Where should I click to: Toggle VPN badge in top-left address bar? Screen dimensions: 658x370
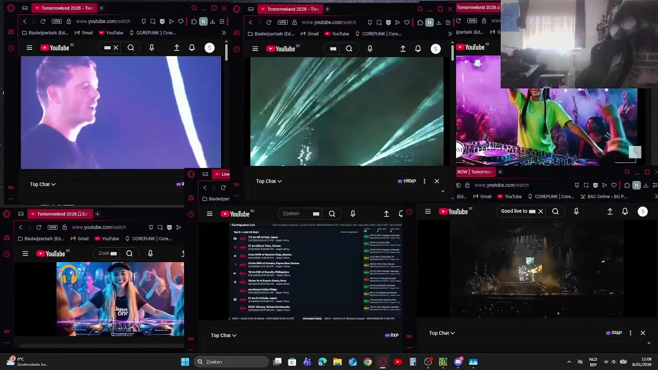57,22
